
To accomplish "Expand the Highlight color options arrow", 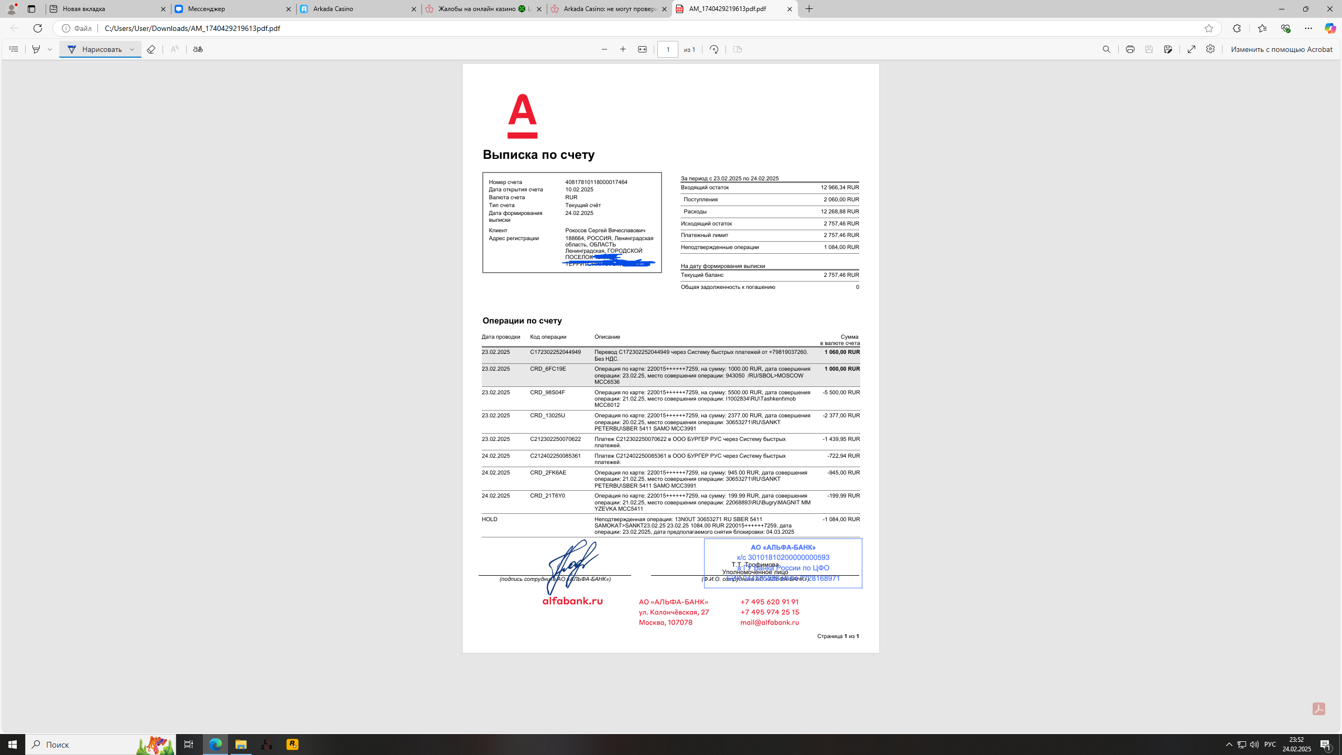I will pyautogui.click(x=50, y=49).
